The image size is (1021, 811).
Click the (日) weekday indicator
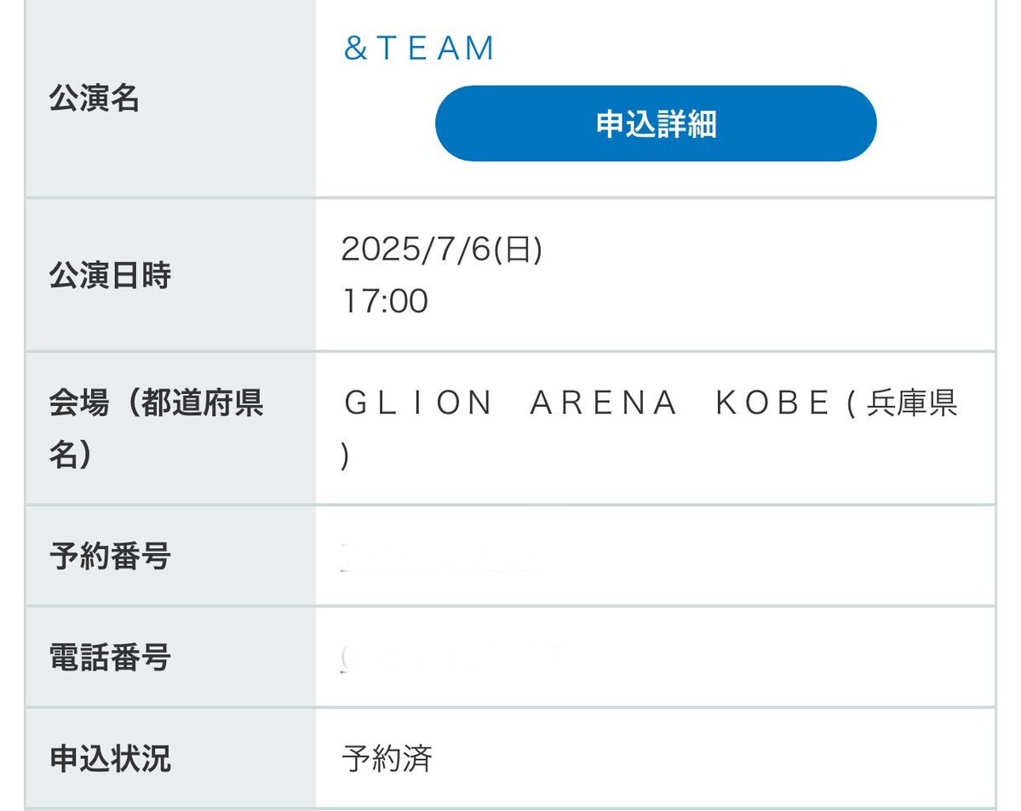click(518, 248)
